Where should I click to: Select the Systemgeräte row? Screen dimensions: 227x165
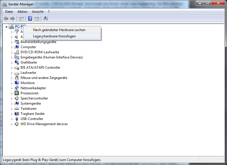31,103
